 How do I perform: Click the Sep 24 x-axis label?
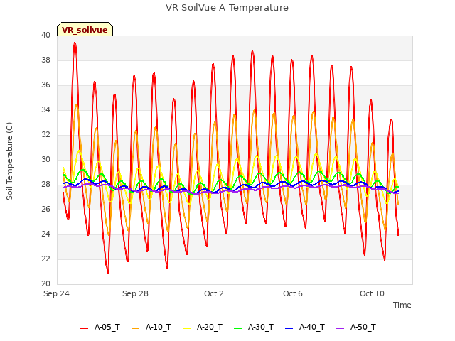pos(56,293)
